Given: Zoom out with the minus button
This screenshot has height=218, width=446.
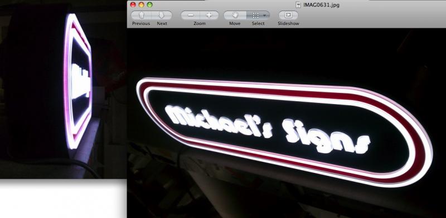Looking at the screenshot, I should pos(191,15).
